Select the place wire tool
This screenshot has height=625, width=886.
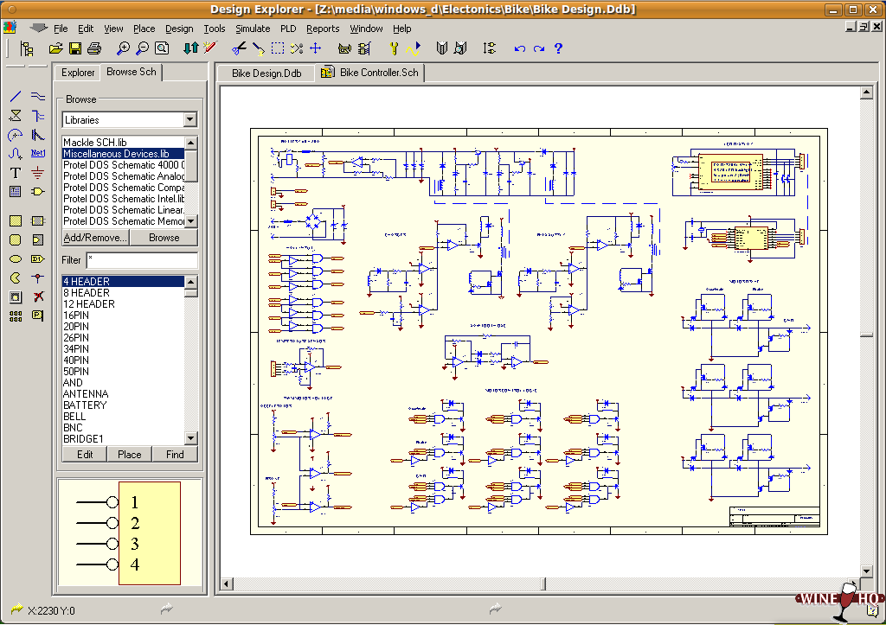click(x=37, y=97)
